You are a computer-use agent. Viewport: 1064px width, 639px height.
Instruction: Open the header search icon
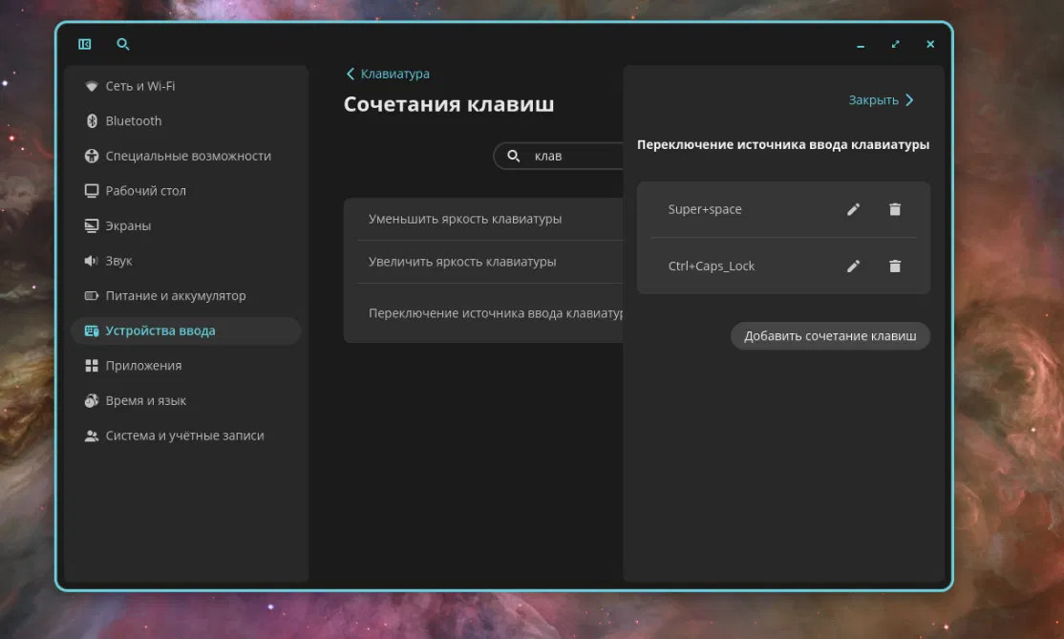(123, 44)
